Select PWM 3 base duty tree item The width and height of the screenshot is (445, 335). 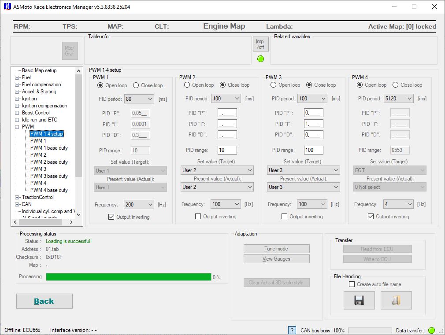(x=49, y=176)
